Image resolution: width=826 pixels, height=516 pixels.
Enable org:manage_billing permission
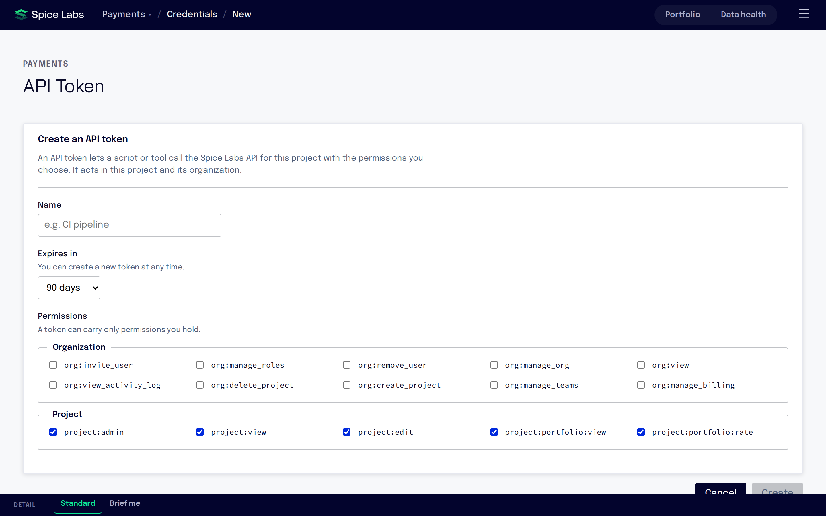(x=641, y=385)
